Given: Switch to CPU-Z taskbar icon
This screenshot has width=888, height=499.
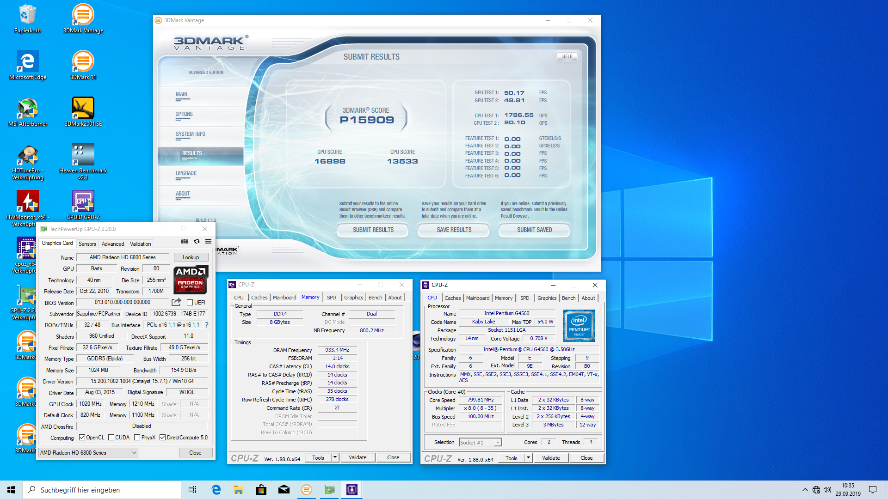Looking at the screenshot, I should point(352,490).
